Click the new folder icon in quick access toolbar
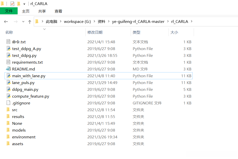Screen dimensions: 238x159 (x=19, y=4)
